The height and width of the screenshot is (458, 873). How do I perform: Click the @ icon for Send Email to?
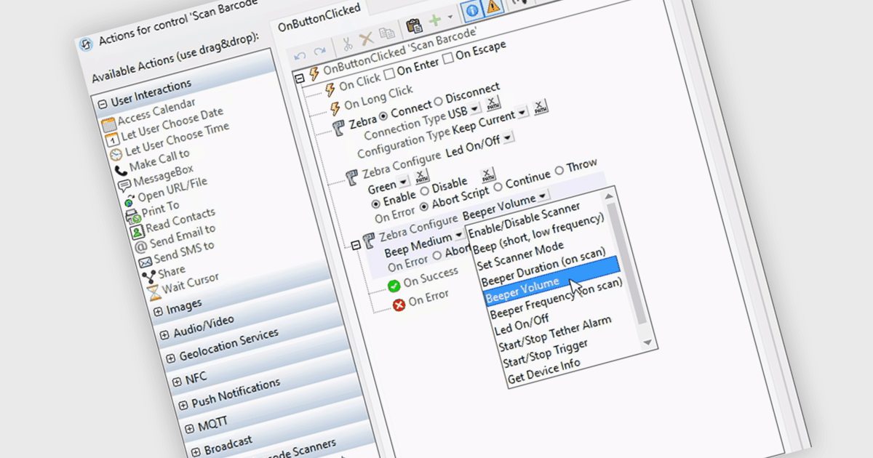pos(141,247)
